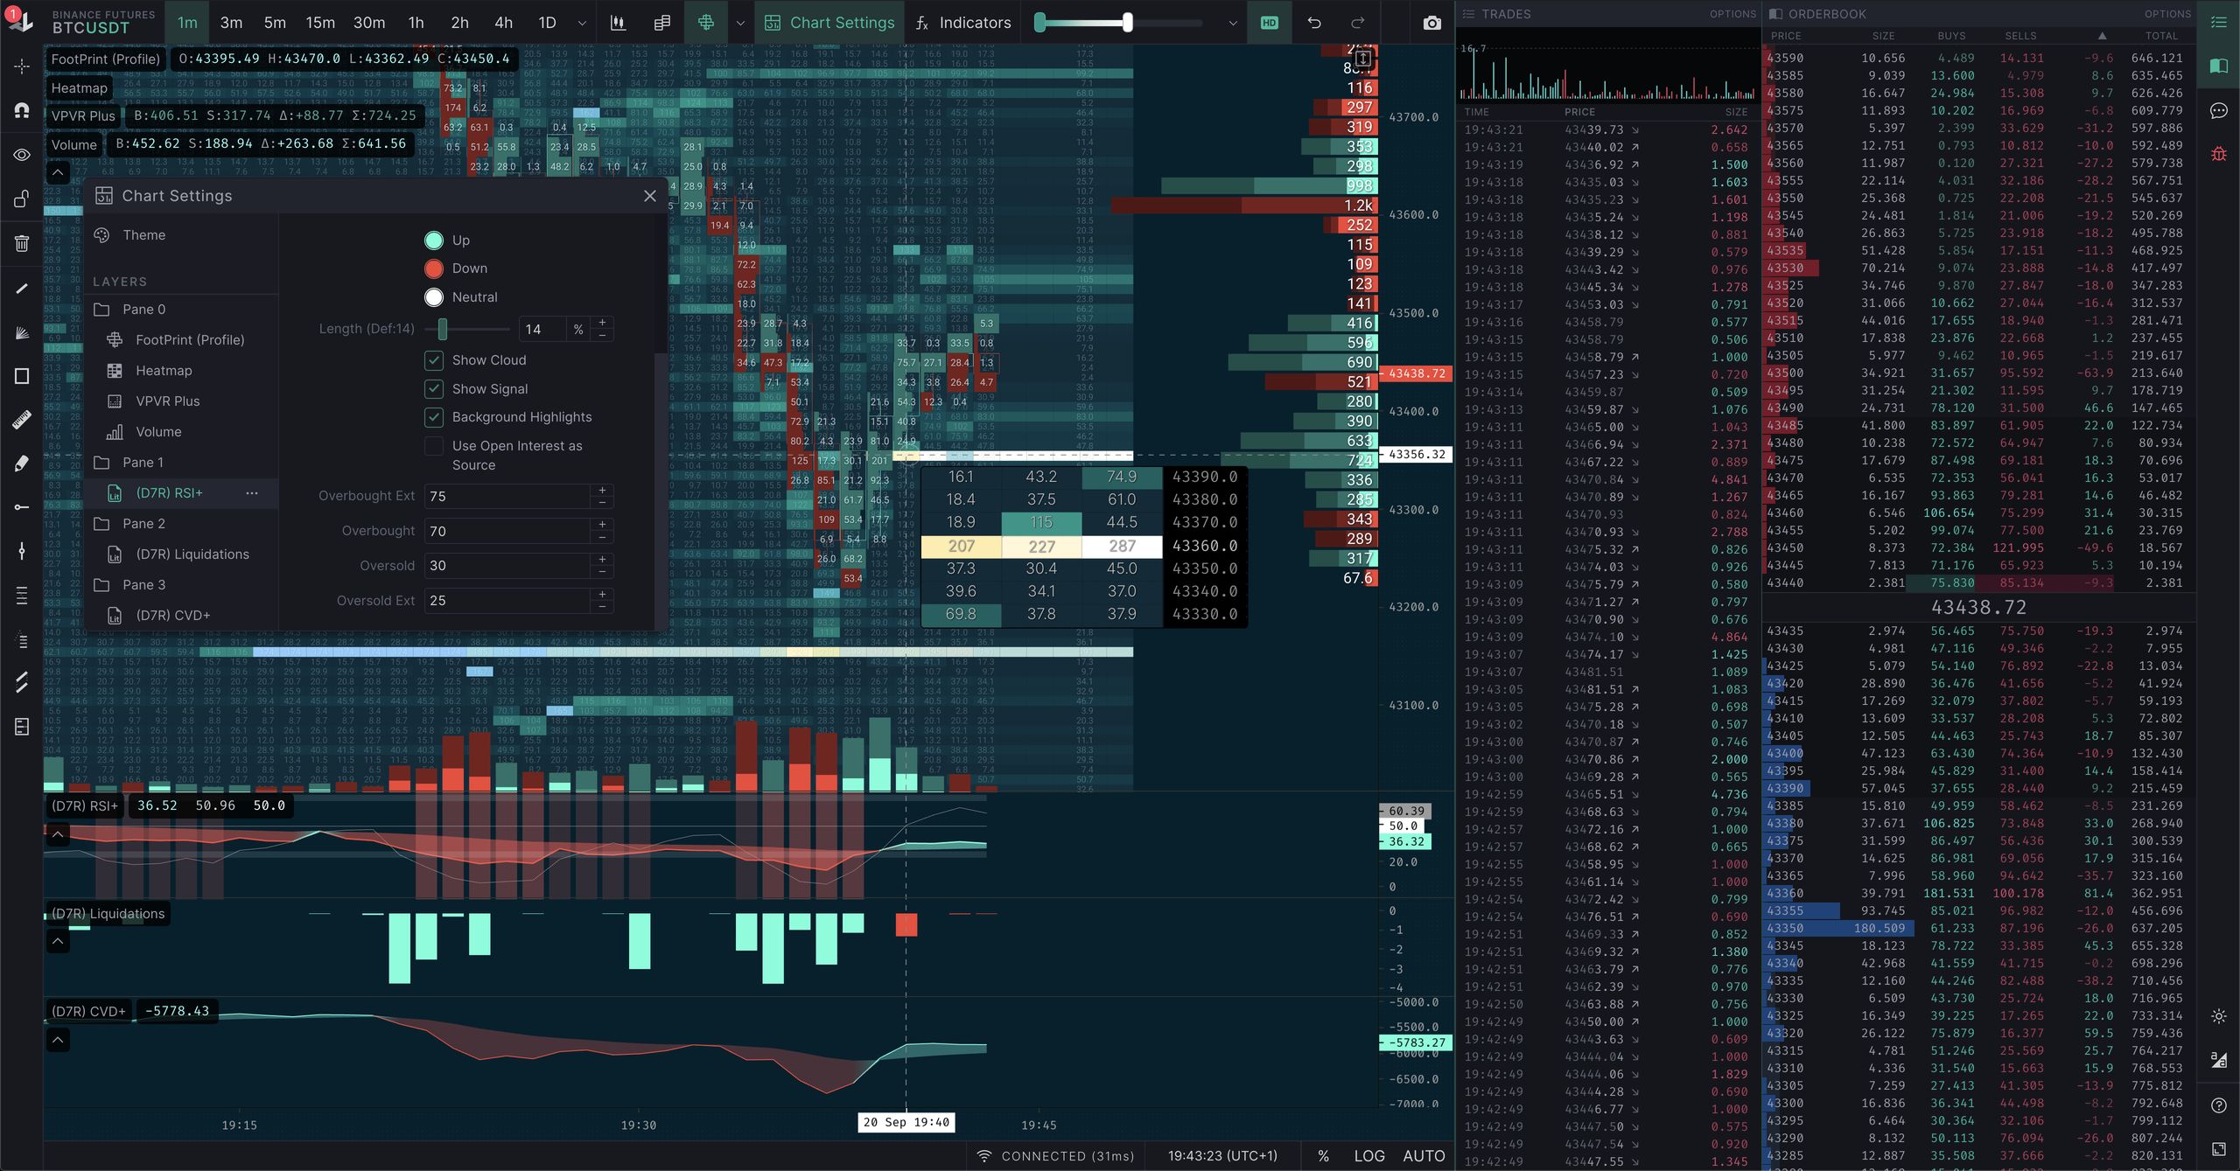
Task: Click the Overbought value field
Action: [506, 531]
